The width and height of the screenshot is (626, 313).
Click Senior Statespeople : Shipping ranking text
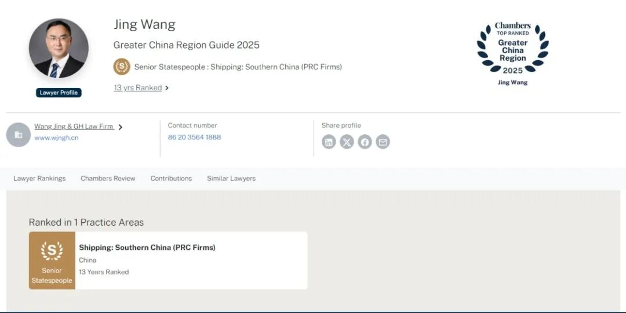[238, 67]
